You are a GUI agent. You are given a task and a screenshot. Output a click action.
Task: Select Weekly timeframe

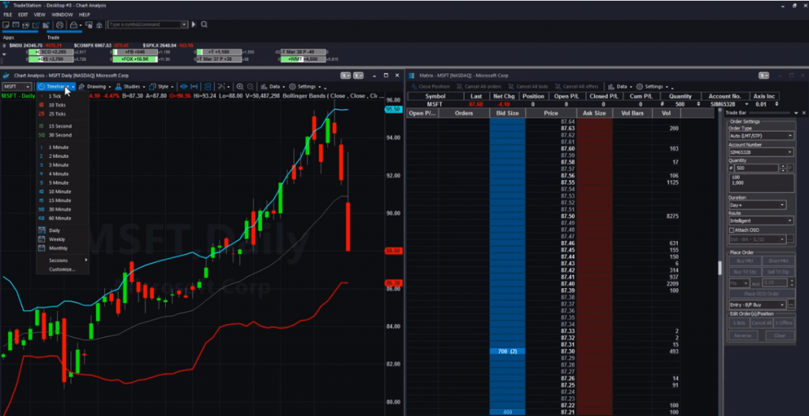coord(62,239)
